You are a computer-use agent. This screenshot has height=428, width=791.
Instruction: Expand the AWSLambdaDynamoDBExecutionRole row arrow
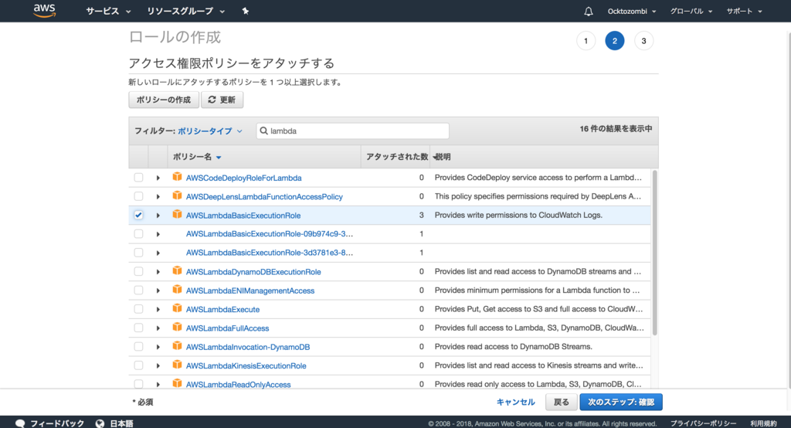click(158, 271)
